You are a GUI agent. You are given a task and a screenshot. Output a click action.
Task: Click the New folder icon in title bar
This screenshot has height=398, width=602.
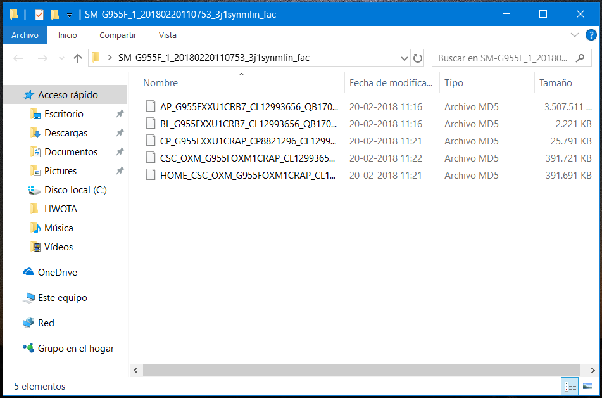55,14
